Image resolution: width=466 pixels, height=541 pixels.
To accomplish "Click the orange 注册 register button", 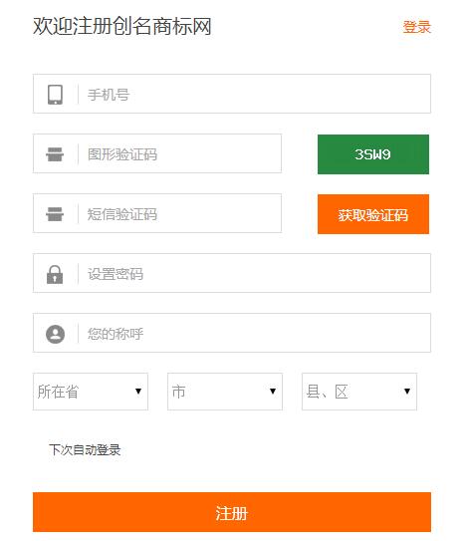I will pos(232,512).
